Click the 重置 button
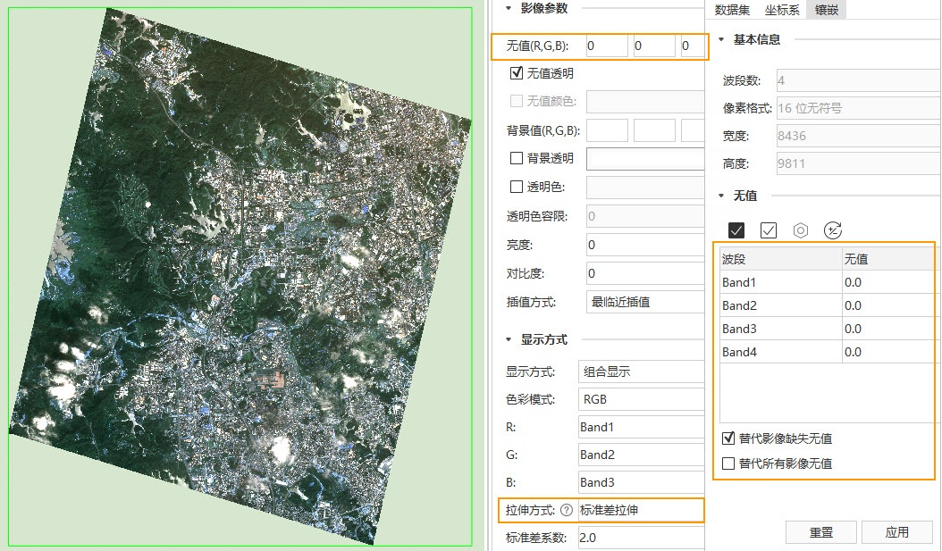 [820, 532]
